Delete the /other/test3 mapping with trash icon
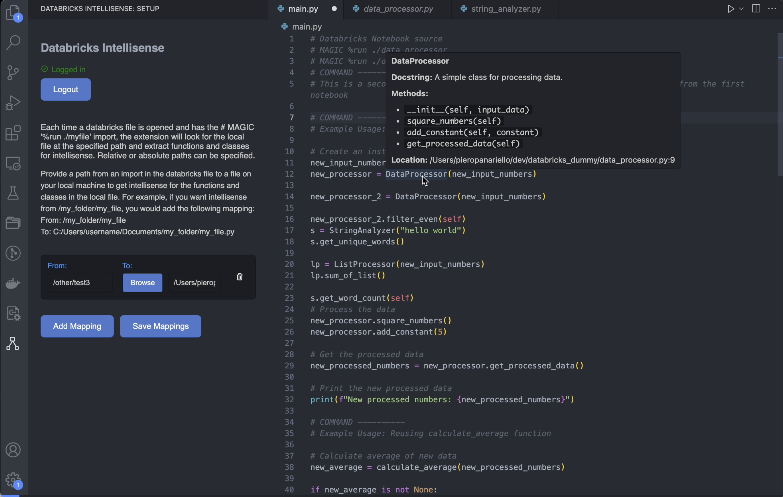 pos(240,277)
